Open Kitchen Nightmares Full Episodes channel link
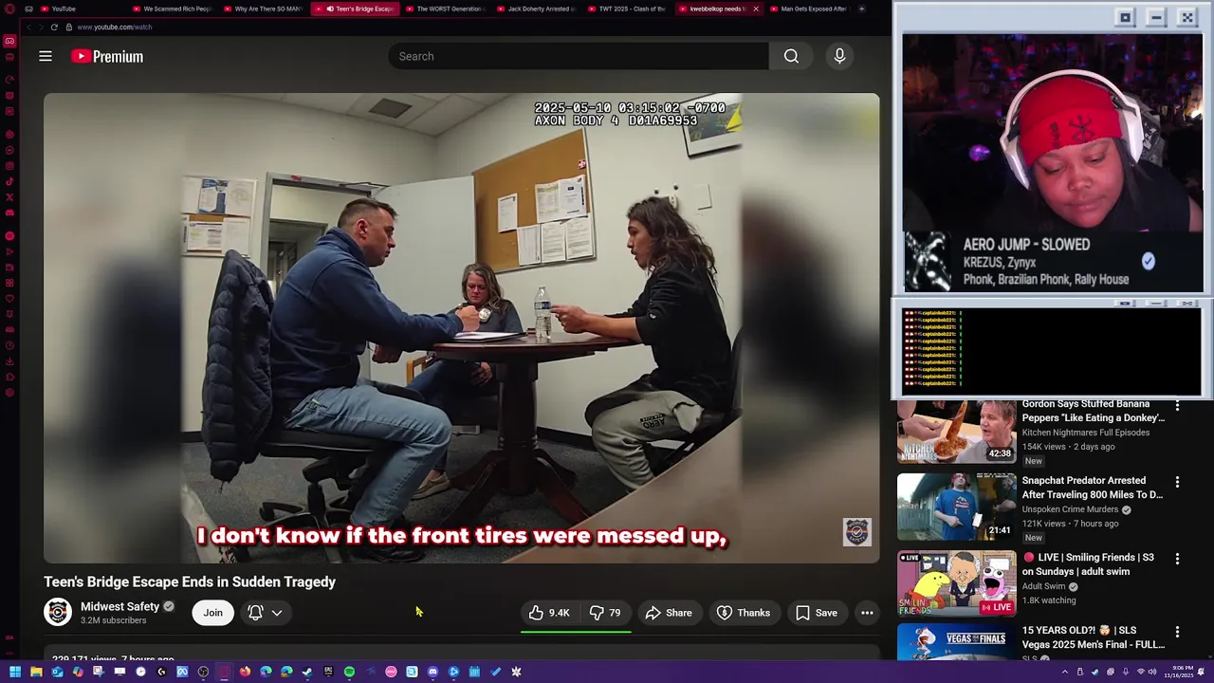 tap(1085, 433)
